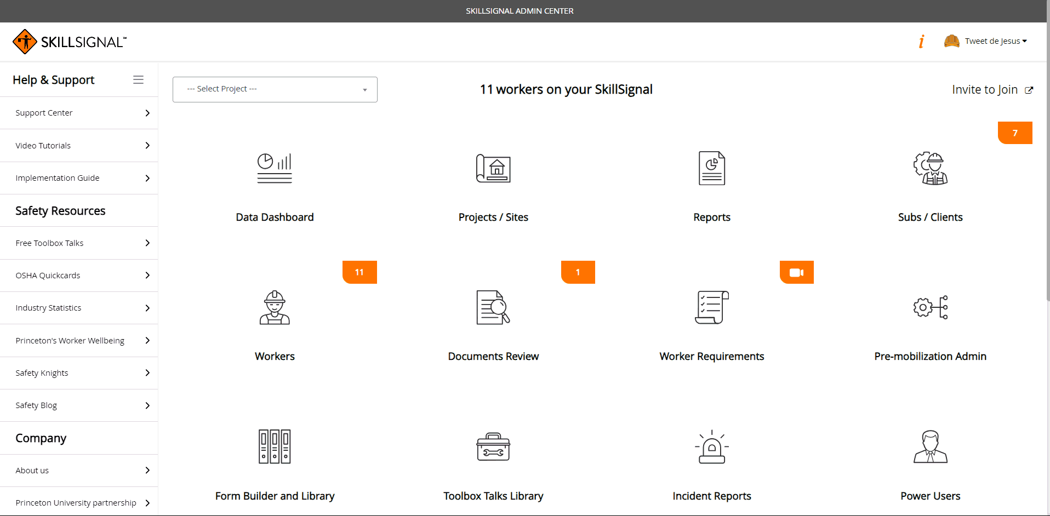1050x516 pixels.
Task: Click the video camera badge on Worker Requirements
Action: pyautogui.click(x=797, y=272)
